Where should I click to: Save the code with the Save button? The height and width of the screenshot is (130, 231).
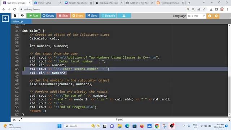(x=92, y=16)
